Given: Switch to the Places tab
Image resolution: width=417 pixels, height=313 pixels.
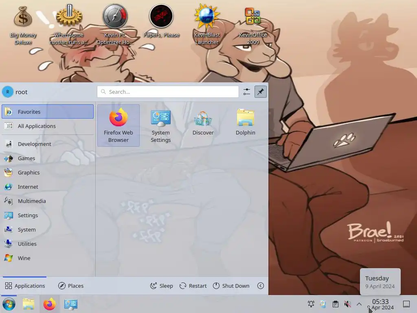Looking at the screenshot, I should click(x=71, y=286).
